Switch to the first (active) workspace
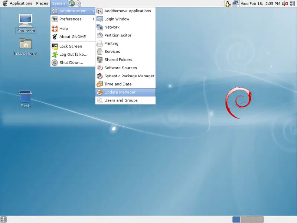297x223 pixels. (236, 219)
